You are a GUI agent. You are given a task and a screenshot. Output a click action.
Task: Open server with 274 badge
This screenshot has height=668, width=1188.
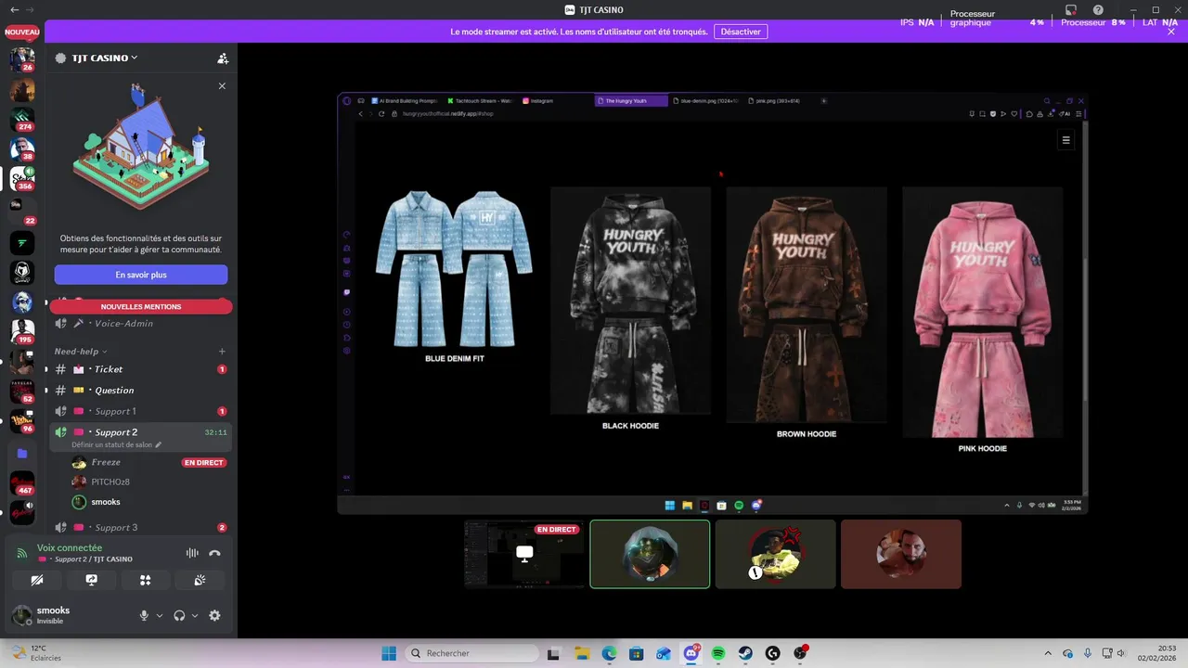pos(22,121)
